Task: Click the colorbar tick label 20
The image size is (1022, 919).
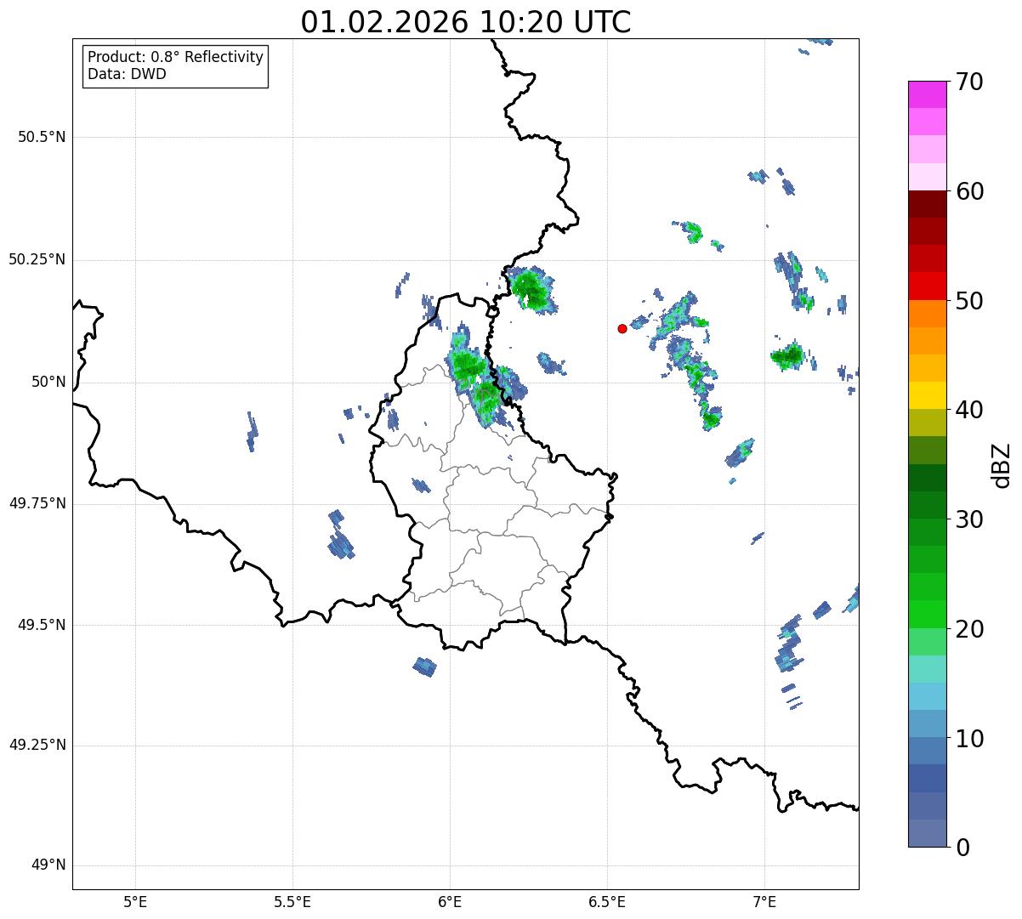Action: tap(969, 629)
